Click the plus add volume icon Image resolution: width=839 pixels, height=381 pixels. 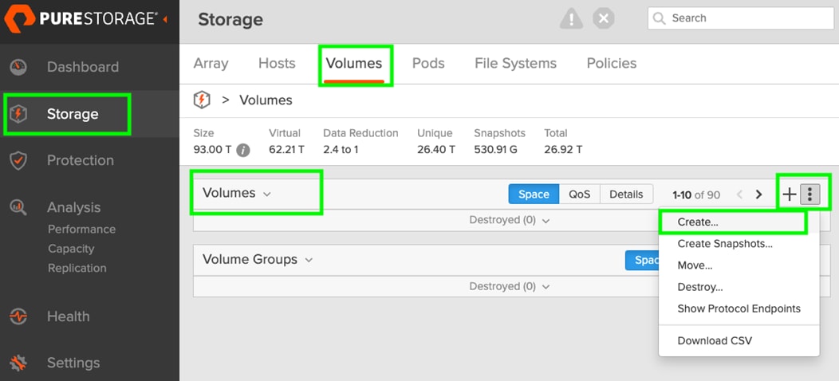click(789, 194)
